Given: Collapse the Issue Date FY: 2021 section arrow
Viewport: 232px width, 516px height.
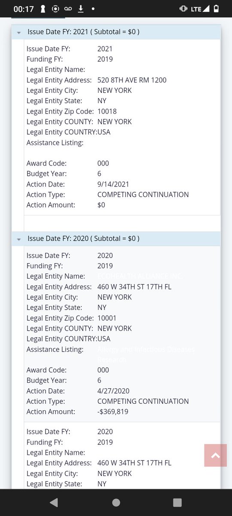Looking at the screenshot, I should pyautogui.click(x=19, y=32).
